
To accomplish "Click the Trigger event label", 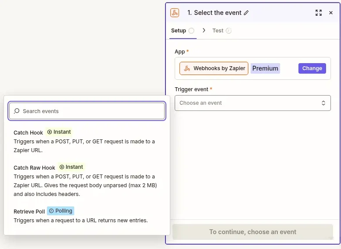I will pyautogui.click(x=191, y=89).
